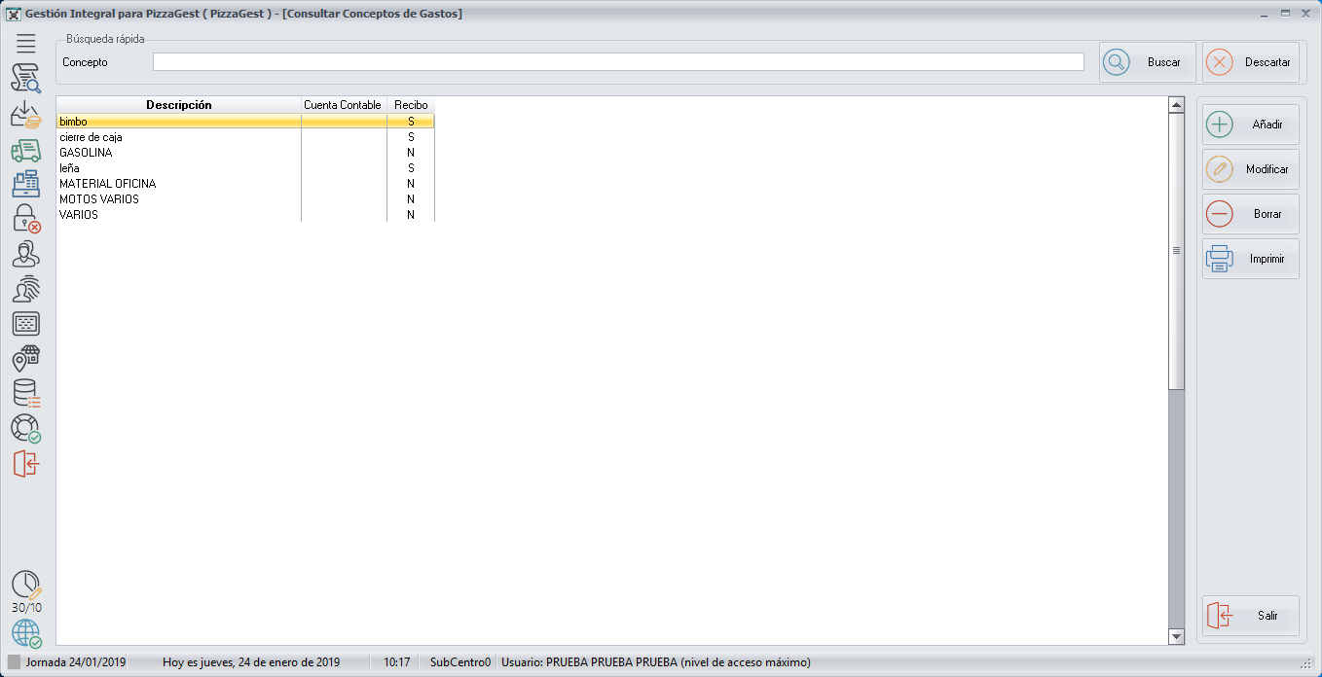Print the list using Imprimir
The image size is (1322, 677).
1250,259
